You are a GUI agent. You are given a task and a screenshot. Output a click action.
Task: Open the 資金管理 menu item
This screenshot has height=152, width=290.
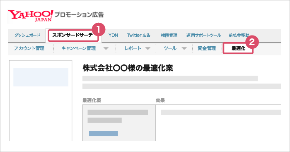point(207,48)
